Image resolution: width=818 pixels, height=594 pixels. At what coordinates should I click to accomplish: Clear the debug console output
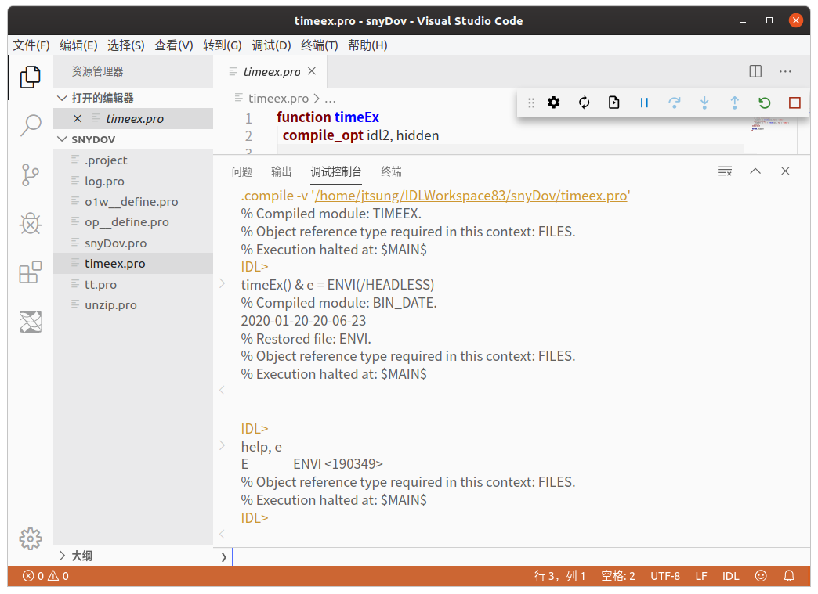pyautogui.click(x=725, y=171)
